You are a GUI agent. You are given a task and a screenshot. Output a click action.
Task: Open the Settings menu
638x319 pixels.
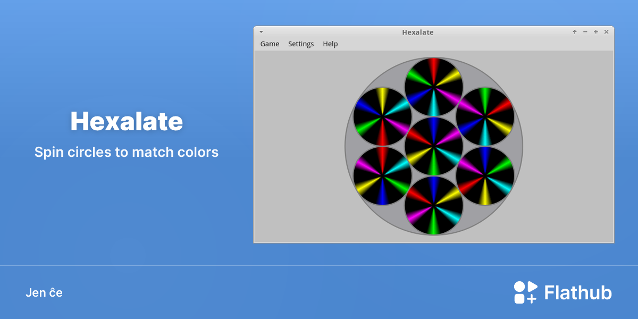coord(301,44)
